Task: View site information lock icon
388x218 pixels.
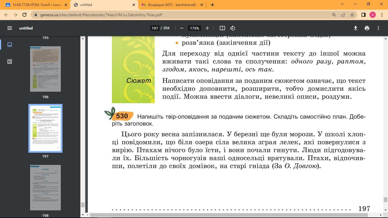Action: coord(36,15)
